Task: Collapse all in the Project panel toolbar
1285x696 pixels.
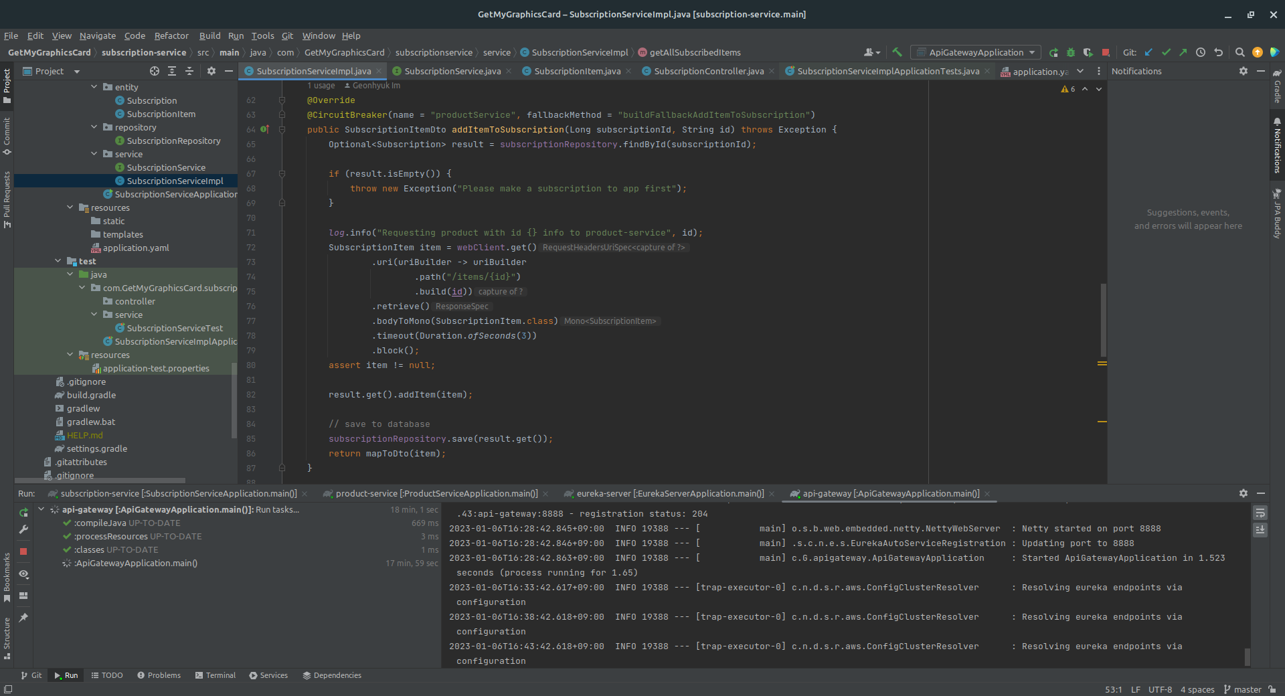Action: tap(189, 71)
